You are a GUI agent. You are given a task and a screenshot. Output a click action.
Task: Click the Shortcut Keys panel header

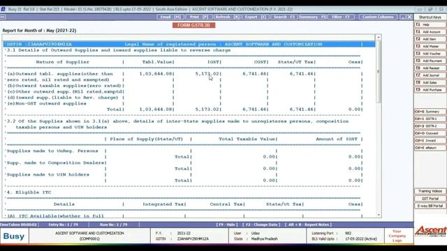[430, 17]
